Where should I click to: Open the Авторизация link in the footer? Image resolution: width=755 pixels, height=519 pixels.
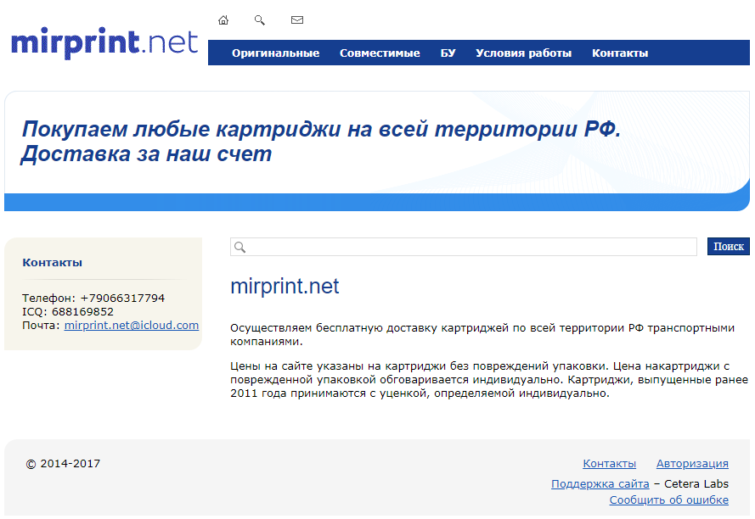tap(692, 464)
